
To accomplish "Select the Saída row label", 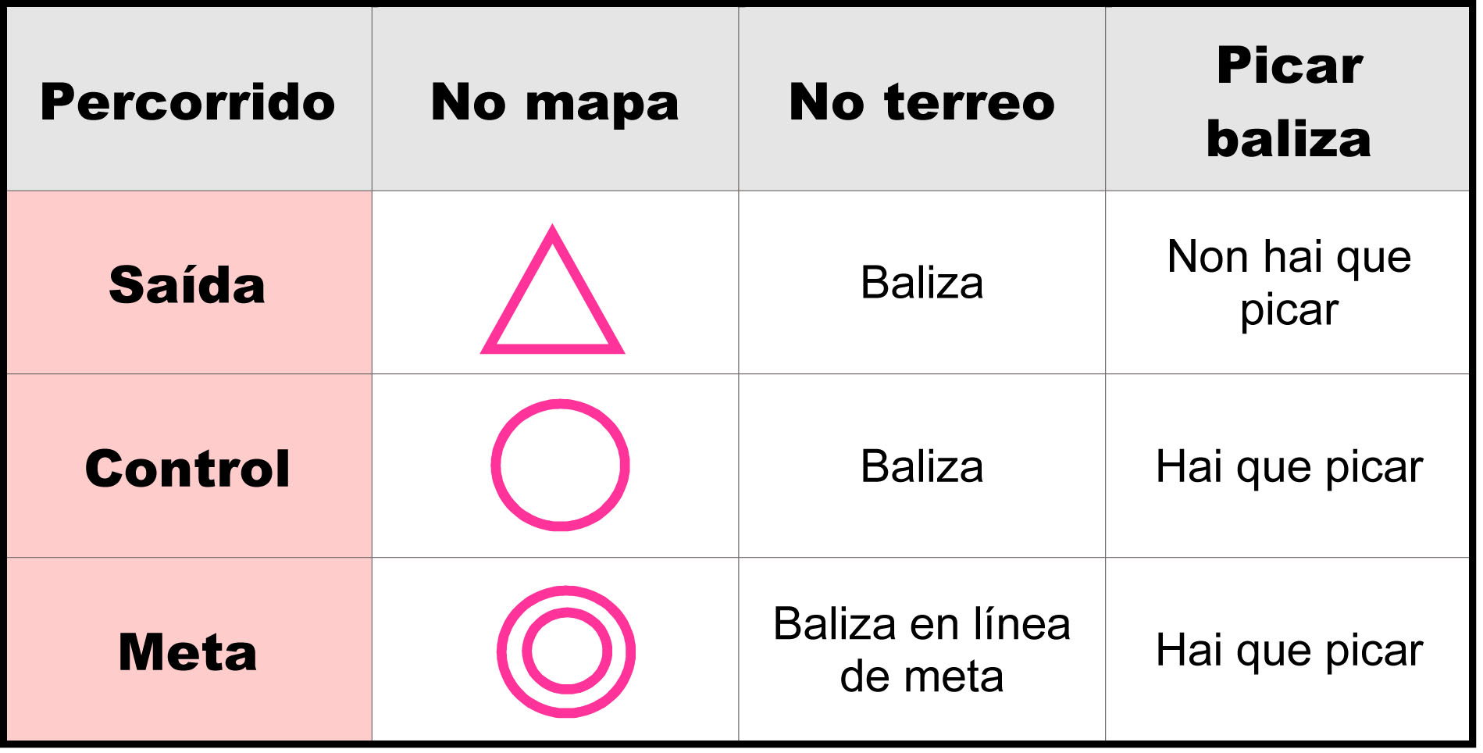I will [187, 284].
